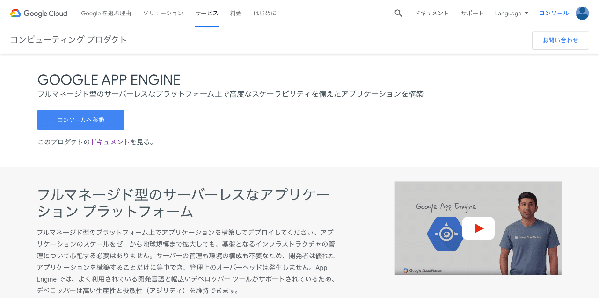Open the search magnifier icon
Viewport: 599px width, 298px height.
[398, 13]
